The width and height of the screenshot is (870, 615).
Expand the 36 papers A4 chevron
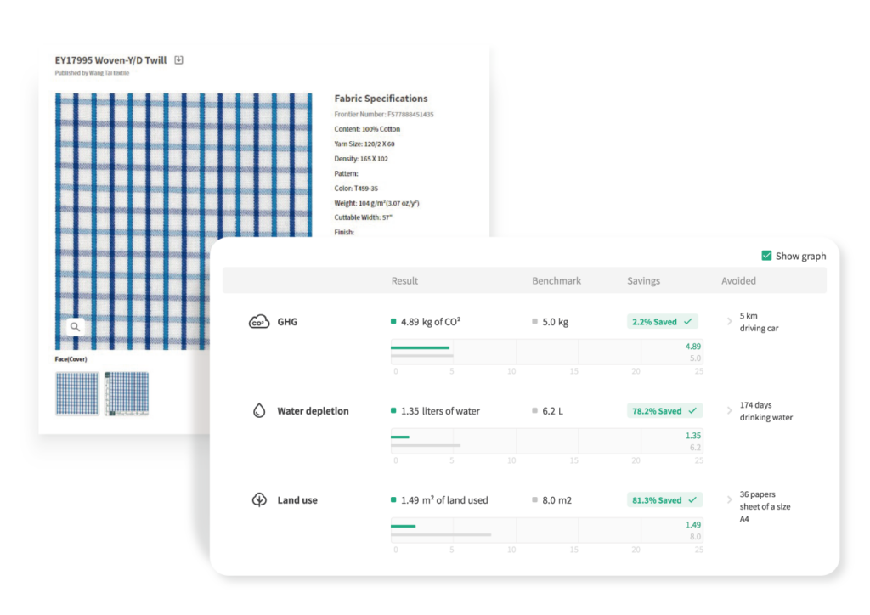[728, 500]
